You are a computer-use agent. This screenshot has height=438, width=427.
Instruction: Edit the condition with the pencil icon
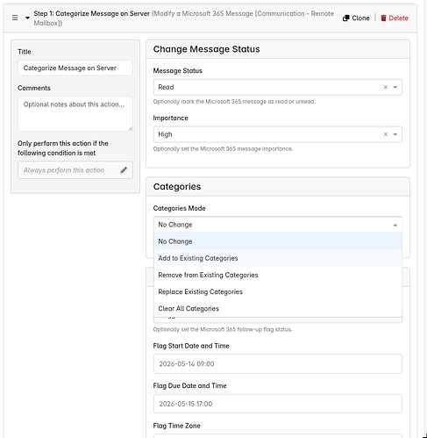coord(124,170)
